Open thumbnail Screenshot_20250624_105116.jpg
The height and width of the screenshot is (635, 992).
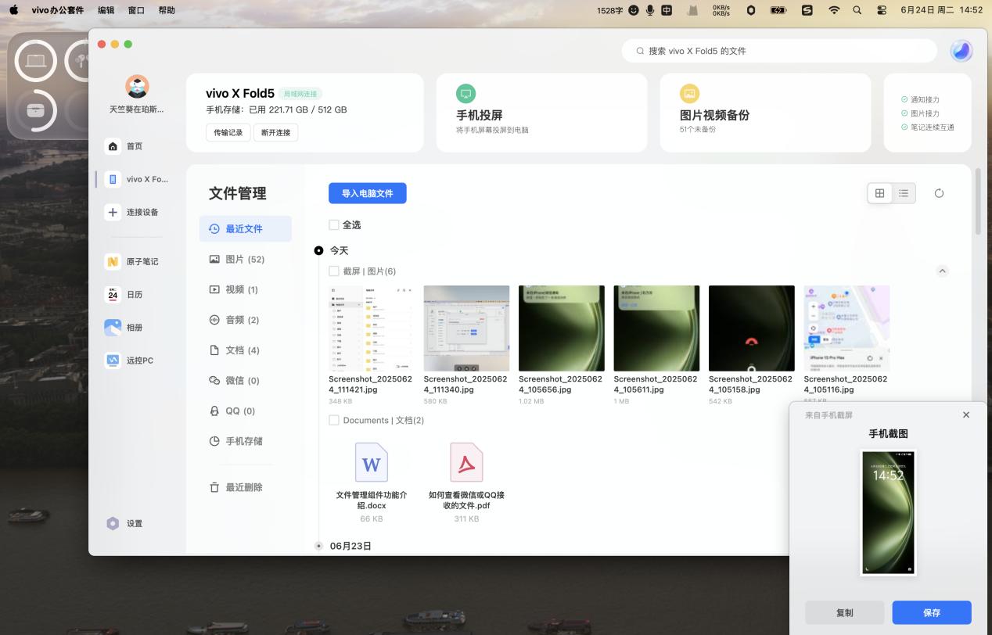(846, 328)
